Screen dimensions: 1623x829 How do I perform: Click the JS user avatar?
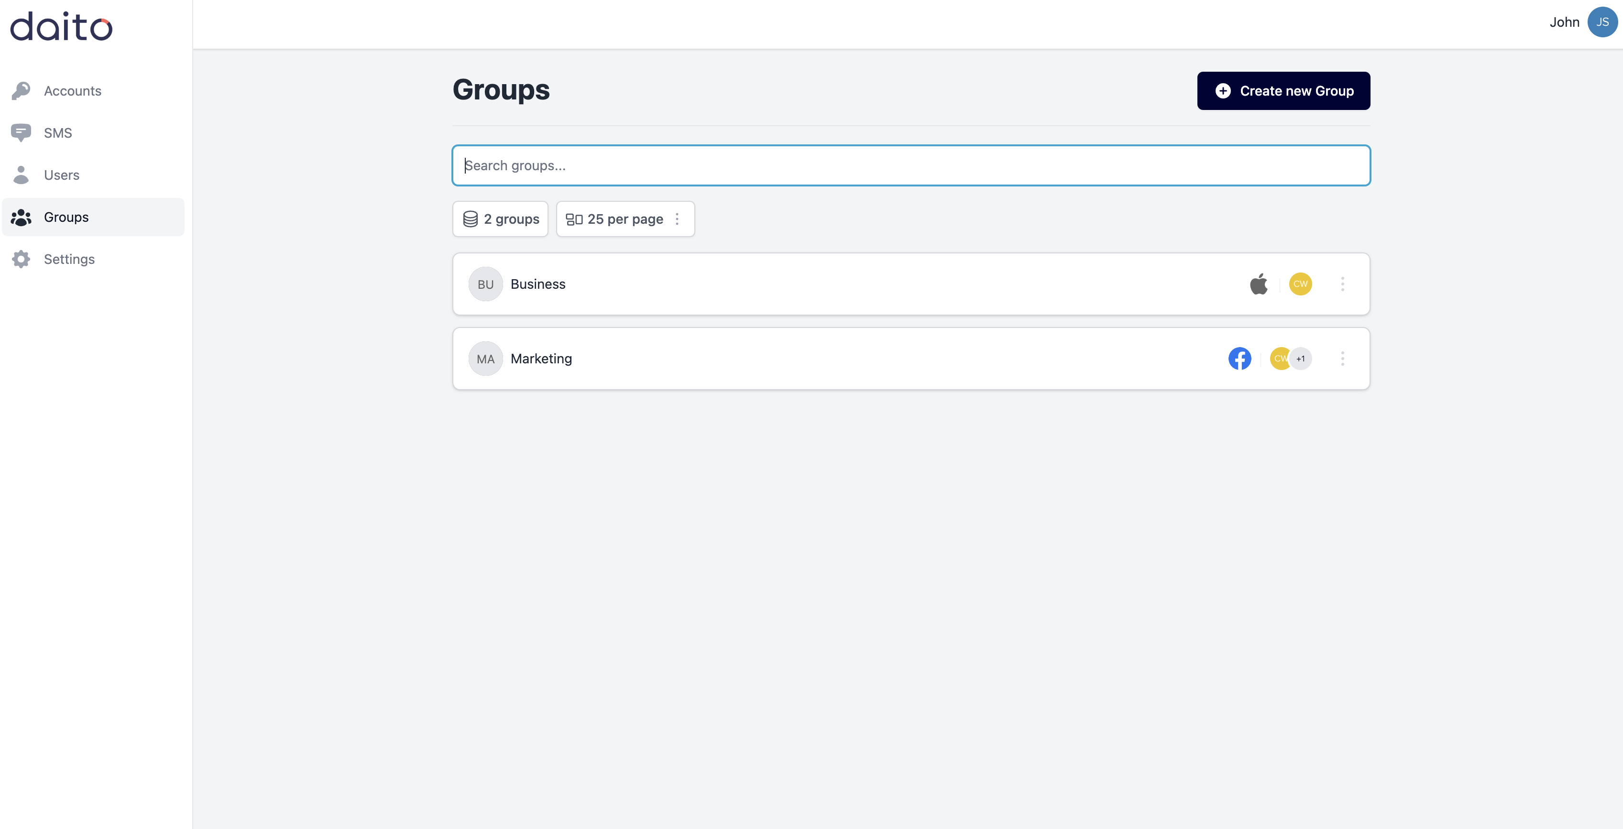[x=1602, y=22]
